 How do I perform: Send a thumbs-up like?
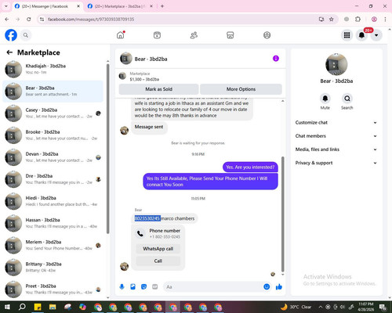point(279,287)
